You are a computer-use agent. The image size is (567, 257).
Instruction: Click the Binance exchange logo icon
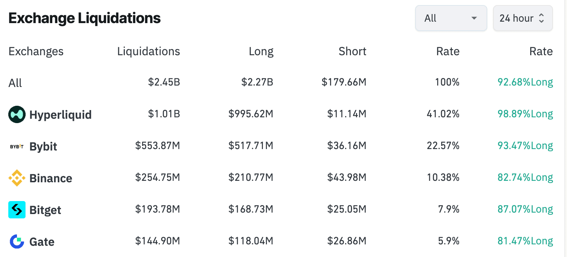click(17, 178)
